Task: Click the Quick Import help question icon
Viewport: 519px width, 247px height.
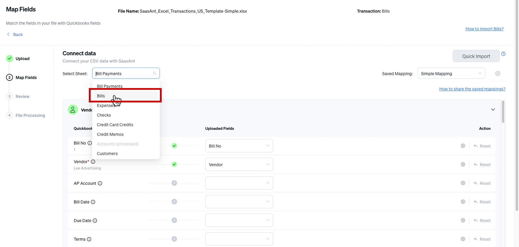Action: 503,54
